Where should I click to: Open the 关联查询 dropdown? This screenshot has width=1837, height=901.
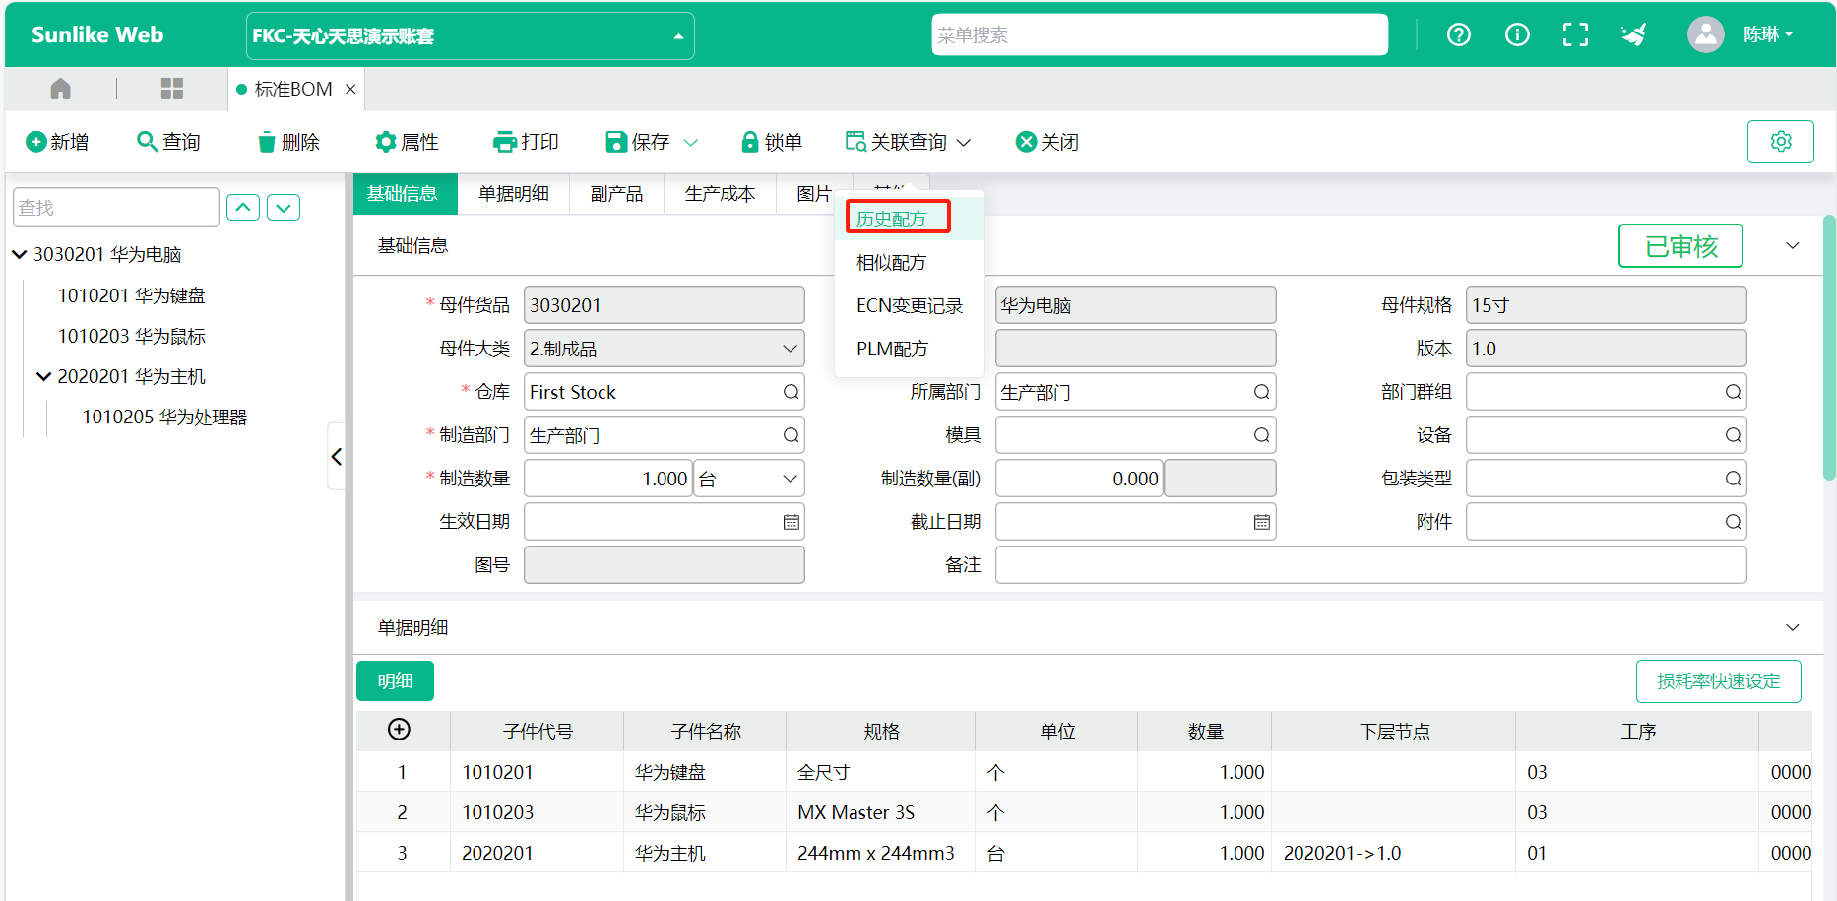point(908,142)
